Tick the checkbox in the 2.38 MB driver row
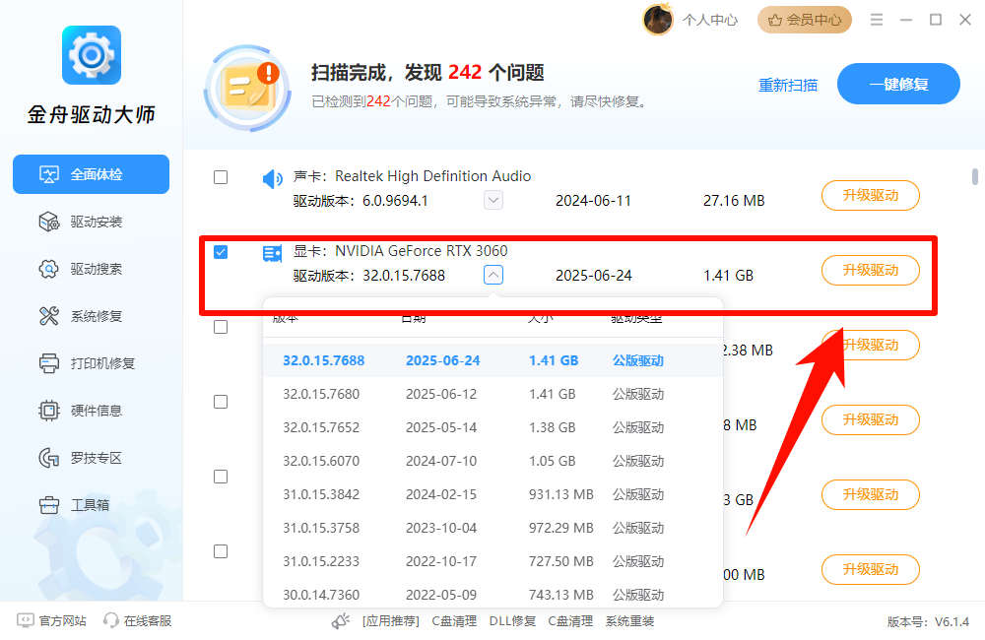The width and height of the screenshot is (985, 640). click(x=221, y=327)
